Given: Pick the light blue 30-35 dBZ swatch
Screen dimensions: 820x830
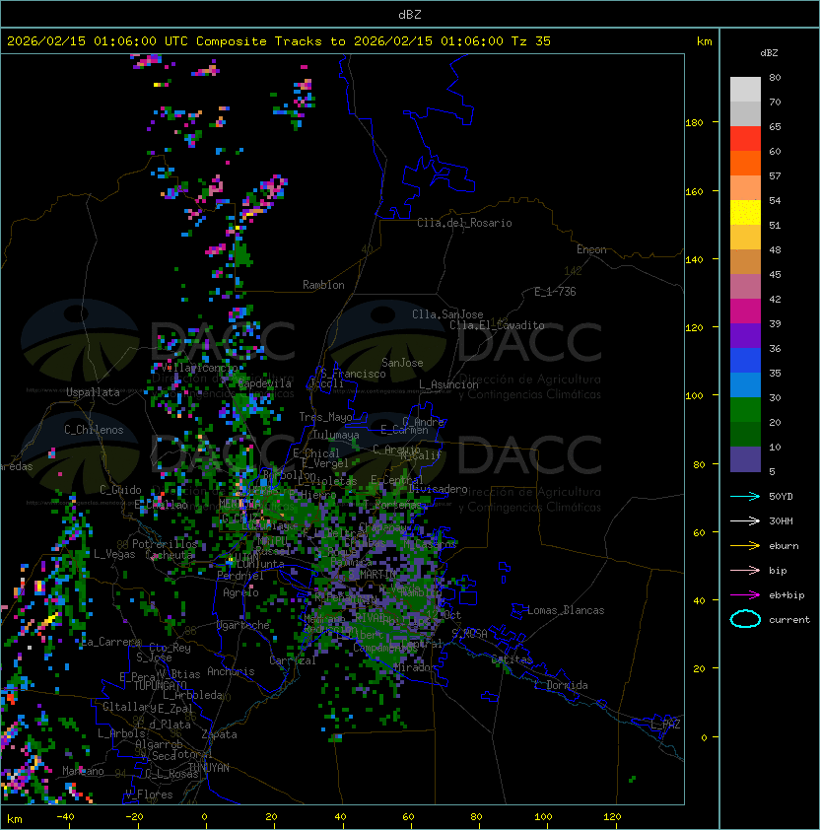Looking at the screenshot, I should pos(745,384).
